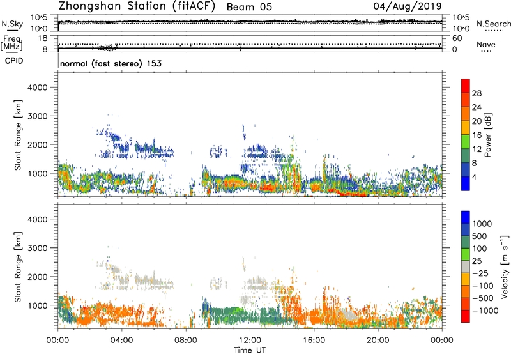Image resolution: width=511 pixels, height=354 pixels.
Task: Click the '20:00' time axis label
Action: click(x=378, y=341)
